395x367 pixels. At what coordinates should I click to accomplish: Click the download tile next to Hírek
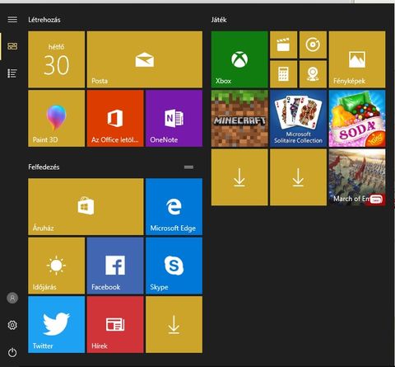[x=174, y=324]
